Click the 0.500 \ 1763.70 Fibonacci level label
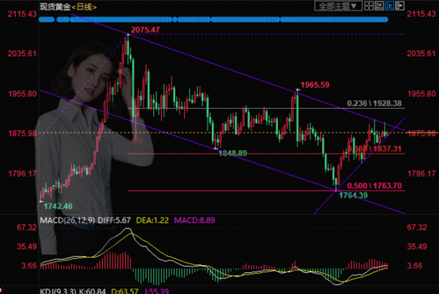The height and width of the screenshot is (294, 439). point(375,186)
